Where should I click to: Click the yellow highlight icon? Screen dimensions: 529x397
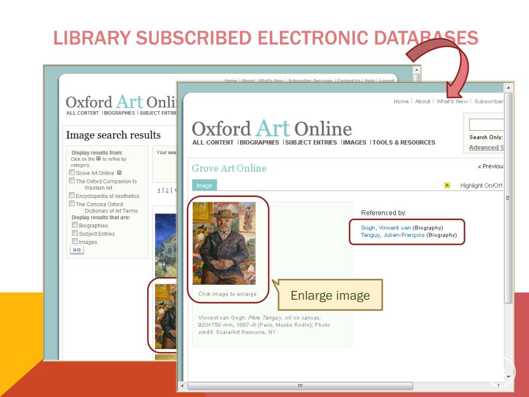447,186
